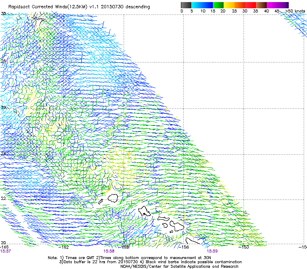The image size is (307, 269).
Task: Click the -153 longitude axis label
Action: point(244,247)
